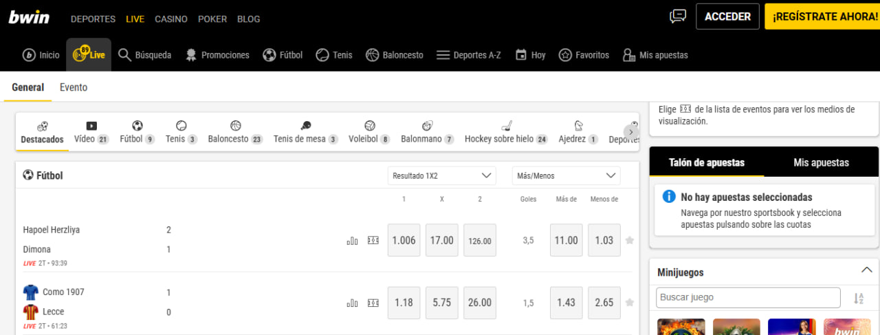Open Búsqueda search

tap(144, 55)
